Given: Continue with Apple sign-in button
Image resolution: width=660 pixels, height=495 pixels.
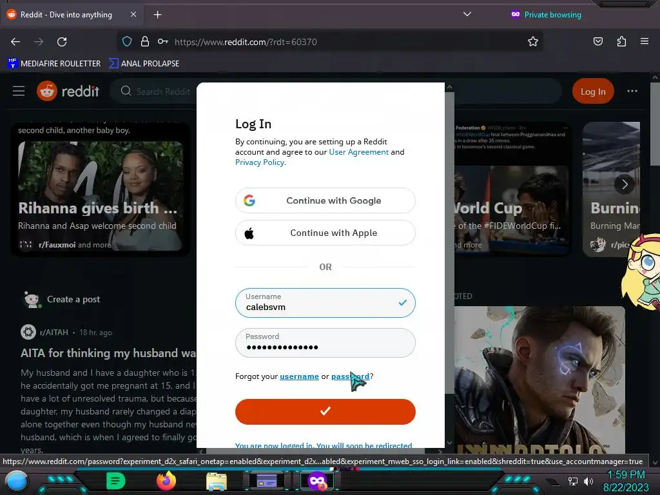Looking at the screenshot, I should 325,233.
